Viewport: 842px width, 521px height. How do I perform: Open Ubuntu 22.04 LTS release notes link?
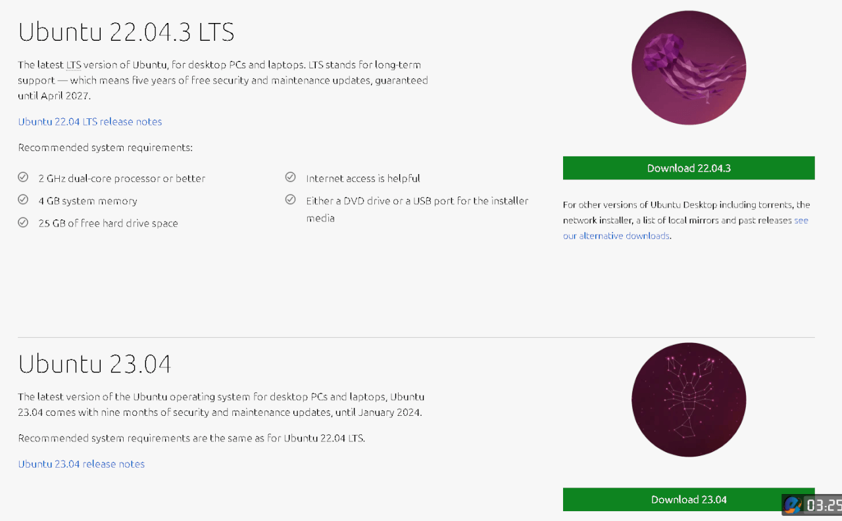pyautogui.click(x=90, y=122)
